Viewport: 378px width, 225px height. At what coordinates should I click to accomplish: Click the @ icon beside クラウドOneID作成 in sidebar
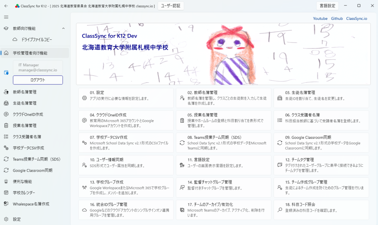(6, 115)
